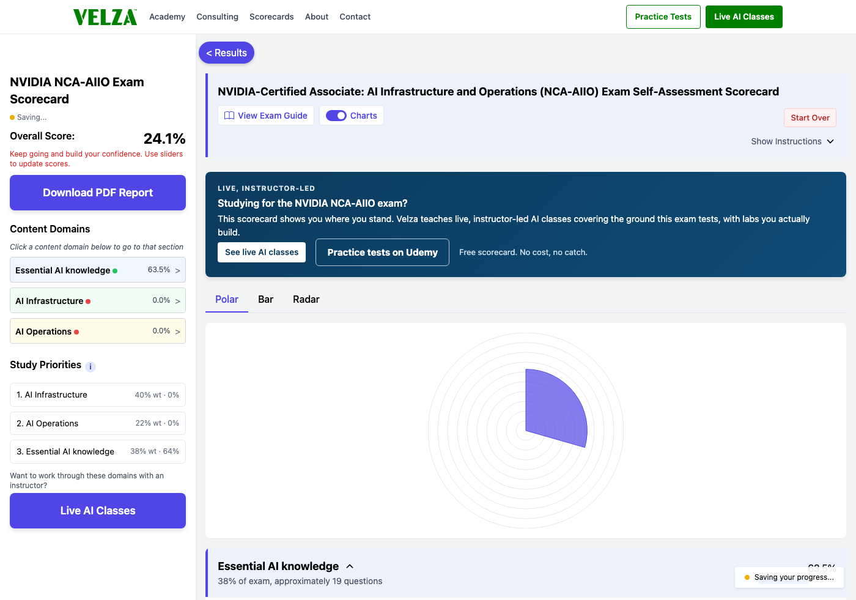Click the 'Saving your progress...' toast
Image resolution: width=856 pixels, height=600 pixels.
789,577
